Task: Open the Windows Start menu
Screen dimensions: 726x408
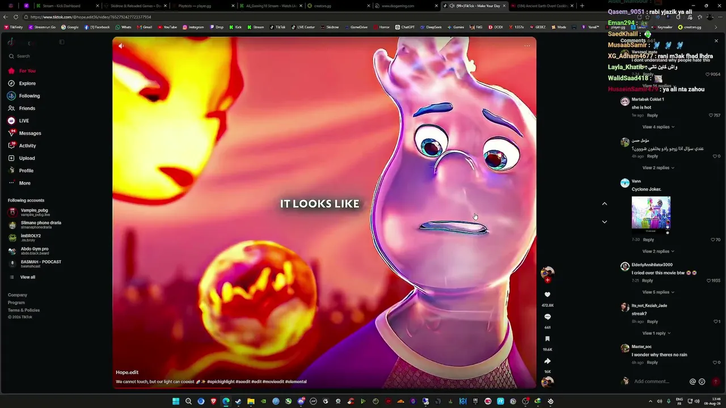Action: pyautogui.click(x=176, y=401)
